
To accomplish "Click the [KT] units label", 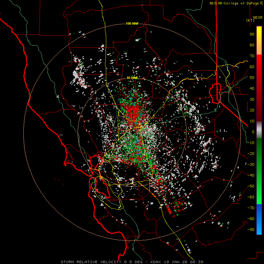I will coord(251,20).
